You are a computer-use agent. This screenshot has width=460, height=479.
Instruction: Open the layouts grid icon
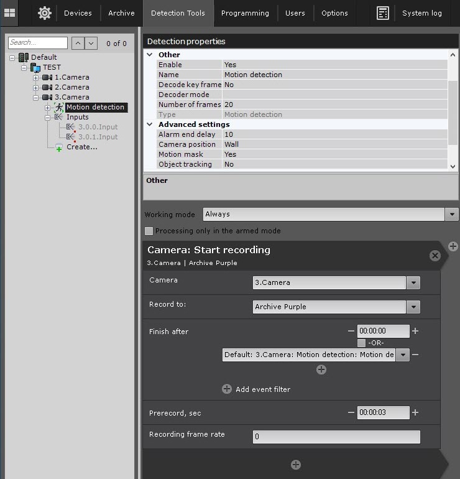pyautogui.click(x=9, y=12)
